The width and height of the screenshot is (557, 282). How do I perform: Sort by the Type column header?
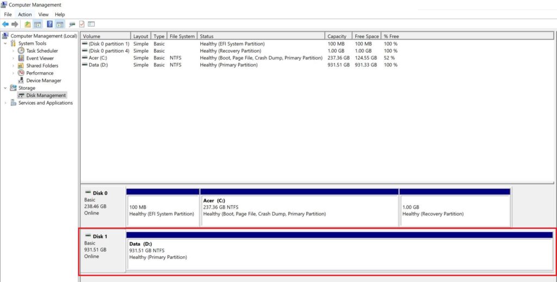point(159,36)
